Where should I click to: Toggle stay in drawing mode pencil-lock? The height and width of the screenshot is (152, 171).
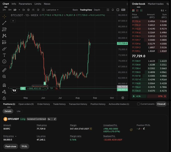4,92
